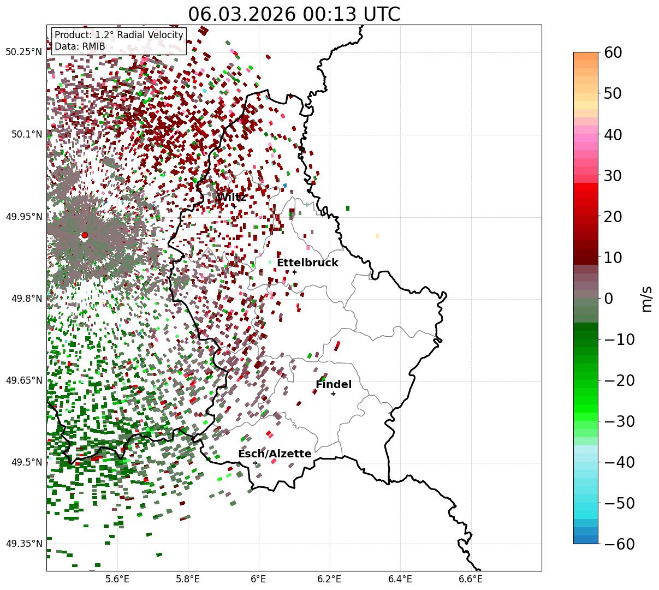659x590 pixels.
Task: Click the 49.8°N latitude label
Action: click(x=26, y=299)
